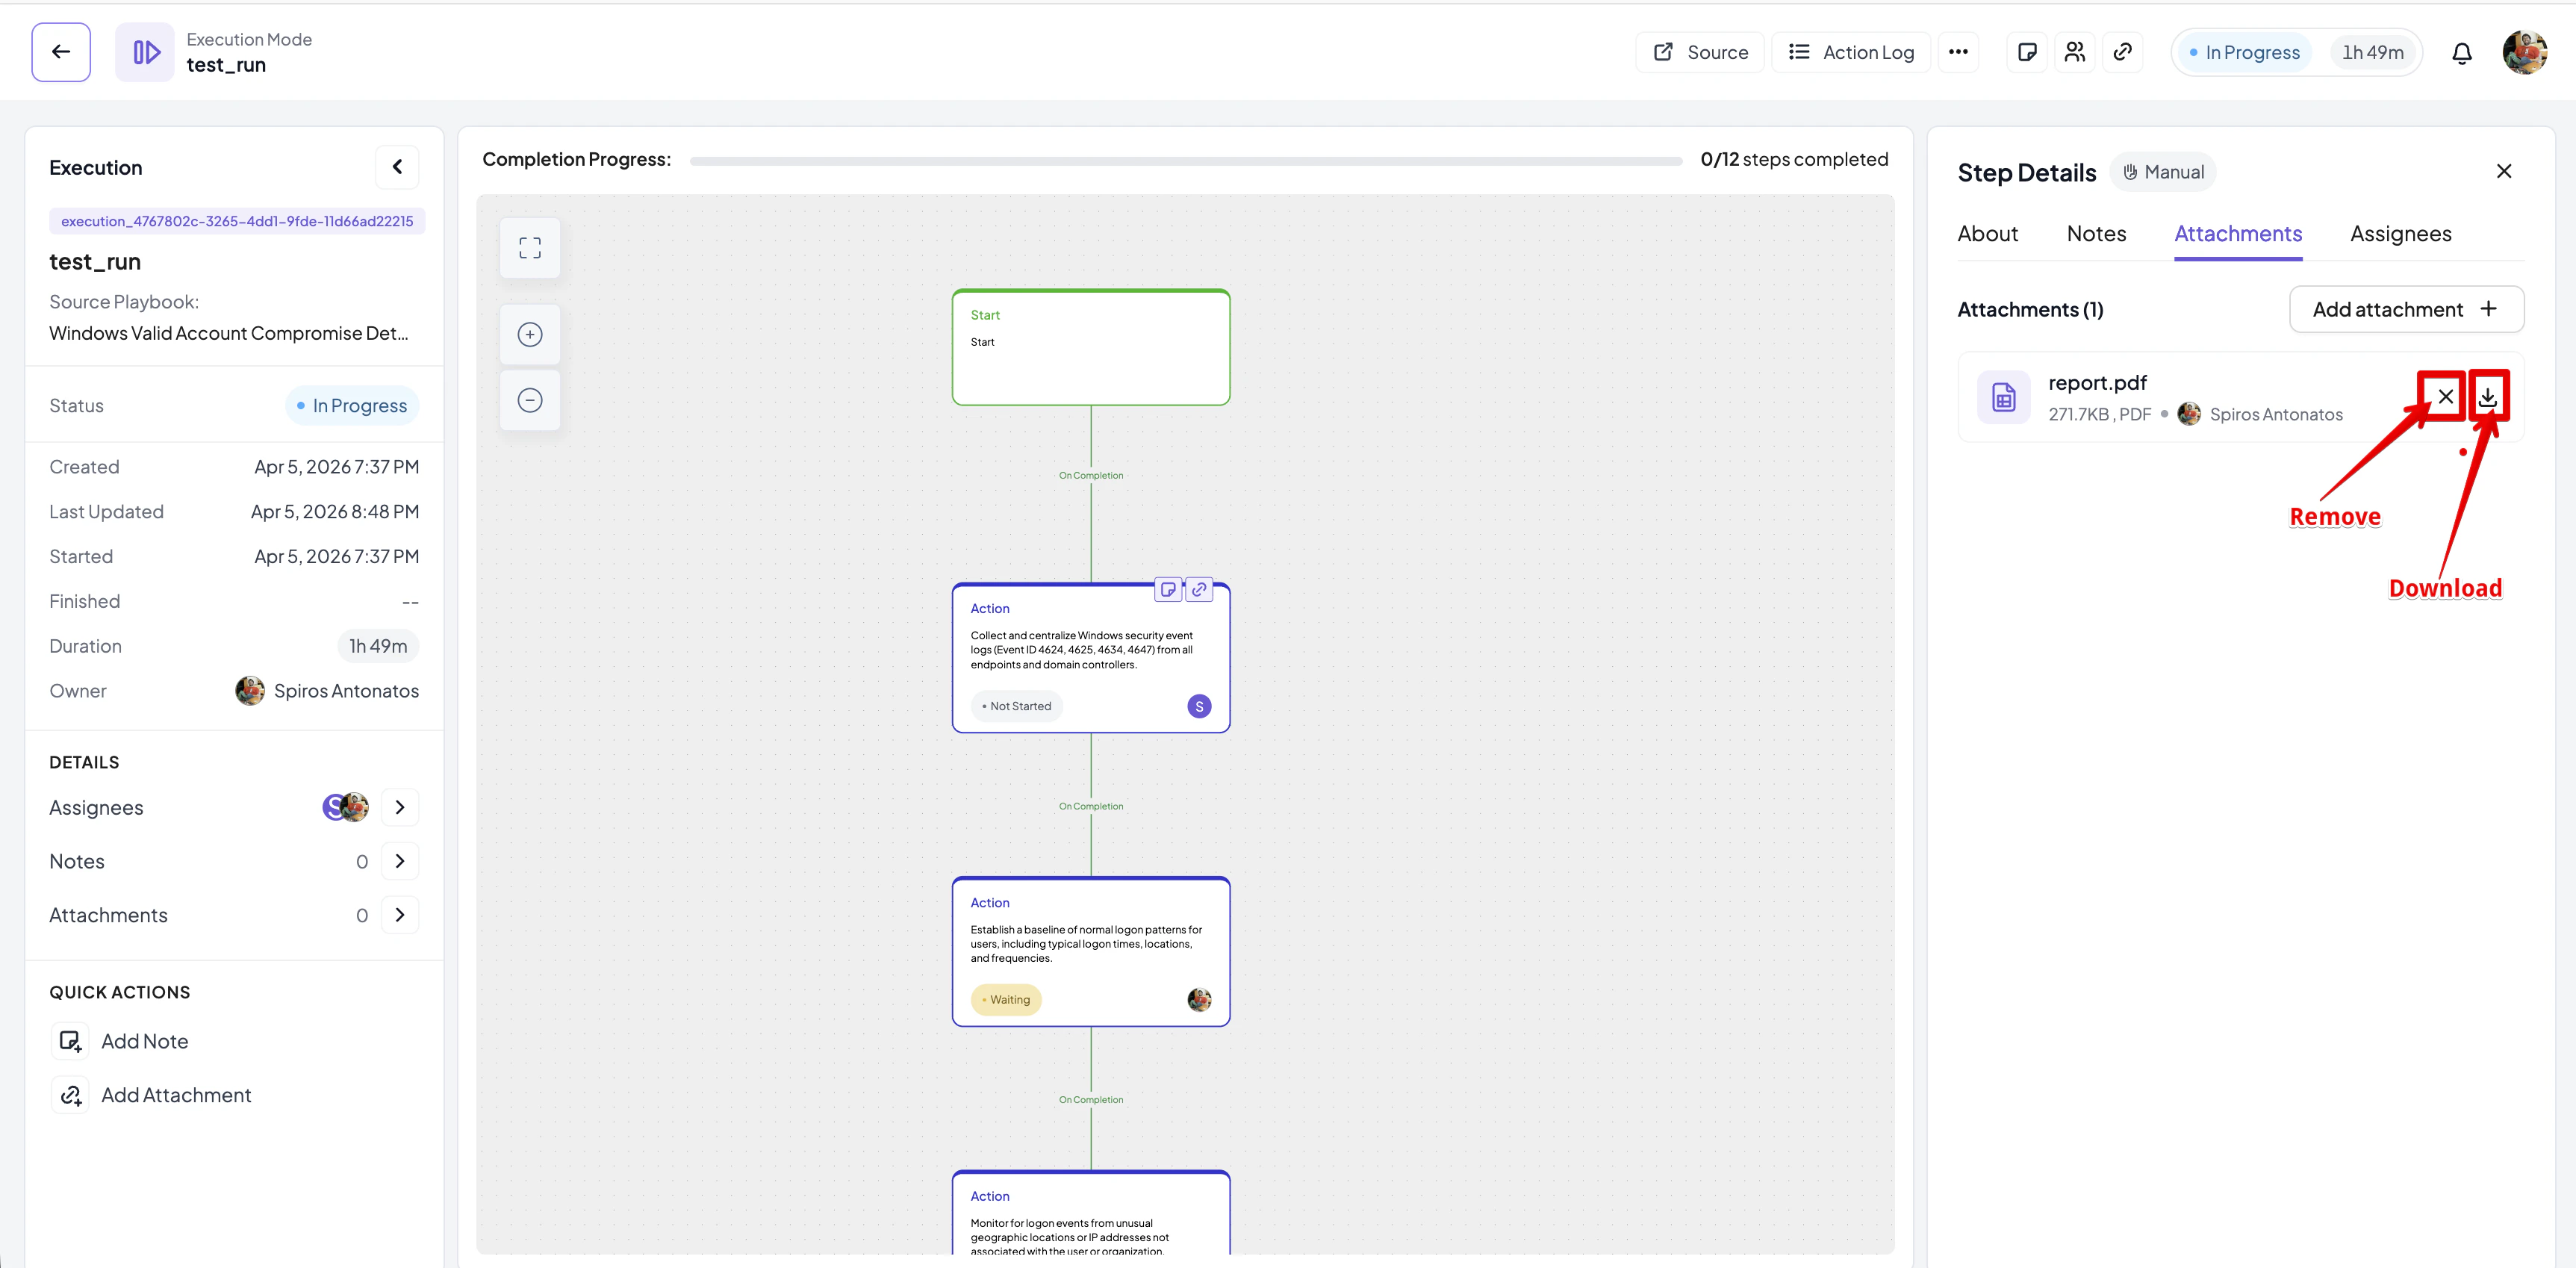This screenshot has height=1268, width=2576.
Task: Click the back arrow button
Action: point(60,52)
